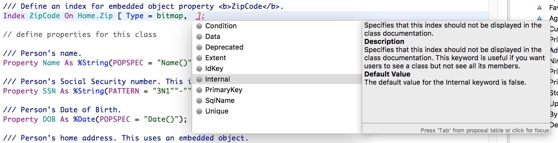The image size is (558, 143).
Task: Click the Extent proposal icon
Action: (x=199, y=58)
